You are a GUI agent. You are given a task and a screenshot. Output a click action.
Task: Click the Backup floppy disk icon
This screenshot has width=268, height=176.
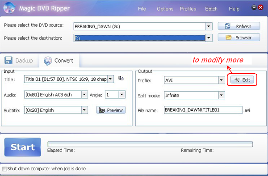click(x=8, y=60)
